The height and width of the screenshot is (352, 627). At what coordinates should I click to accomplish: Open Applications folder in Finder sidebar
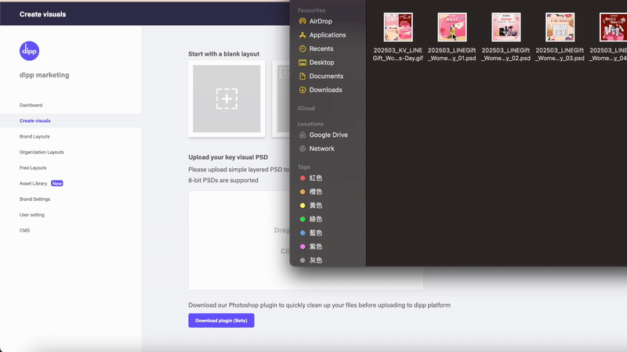click(327, 35)
